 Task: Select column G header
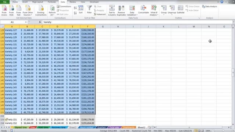coord(103,26)
